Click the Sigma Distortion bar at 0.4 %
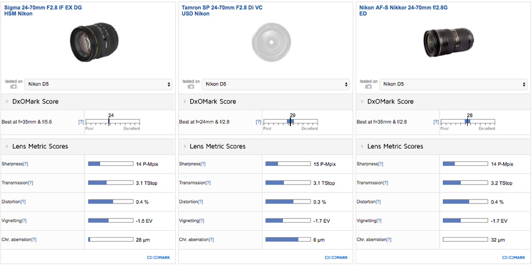The height and width of the screenshot is (266, 532). pyautogui.click(x=110, y=202)
